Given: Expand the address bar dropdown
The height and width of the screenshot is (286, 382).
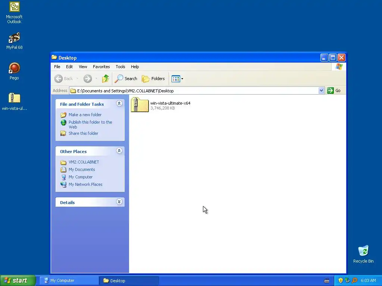Looking at the screenshot, I should (x=321, y=91).
